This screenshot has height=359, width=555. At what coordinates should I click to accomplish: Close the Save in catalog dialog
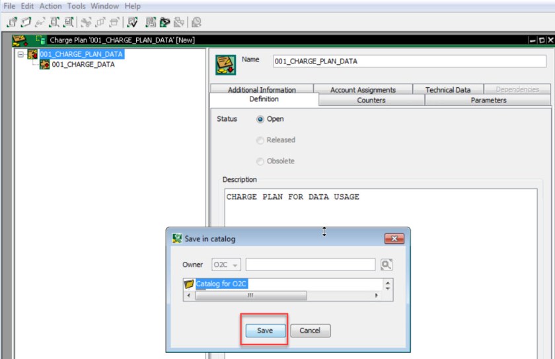pyautogui.click(x=394, y=239)
